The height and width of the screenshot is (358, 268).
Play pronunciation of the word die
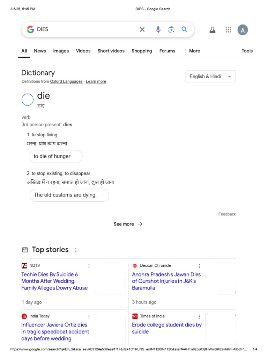[x=28, y=100]
